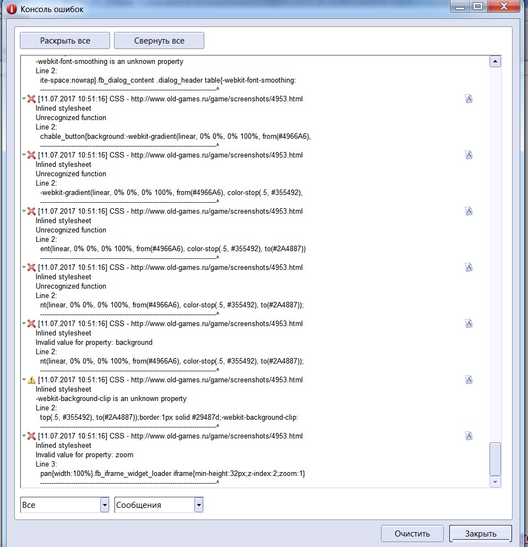Open source icon for entry starting -webkit-gradient(linear

pyautogui.click(x=469, y=155)
